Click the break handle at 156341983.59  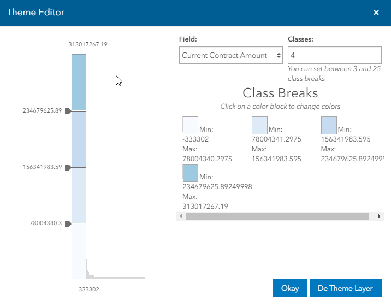(68, 168)
